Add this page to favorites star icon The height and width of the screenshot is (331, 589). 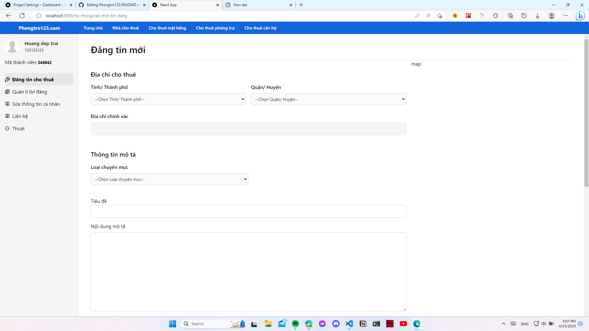point(439,16)
